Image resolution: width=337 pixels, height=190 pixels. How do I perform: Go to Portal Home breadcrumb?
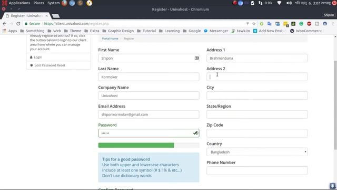pyautogui.click(x=110, y=39)
